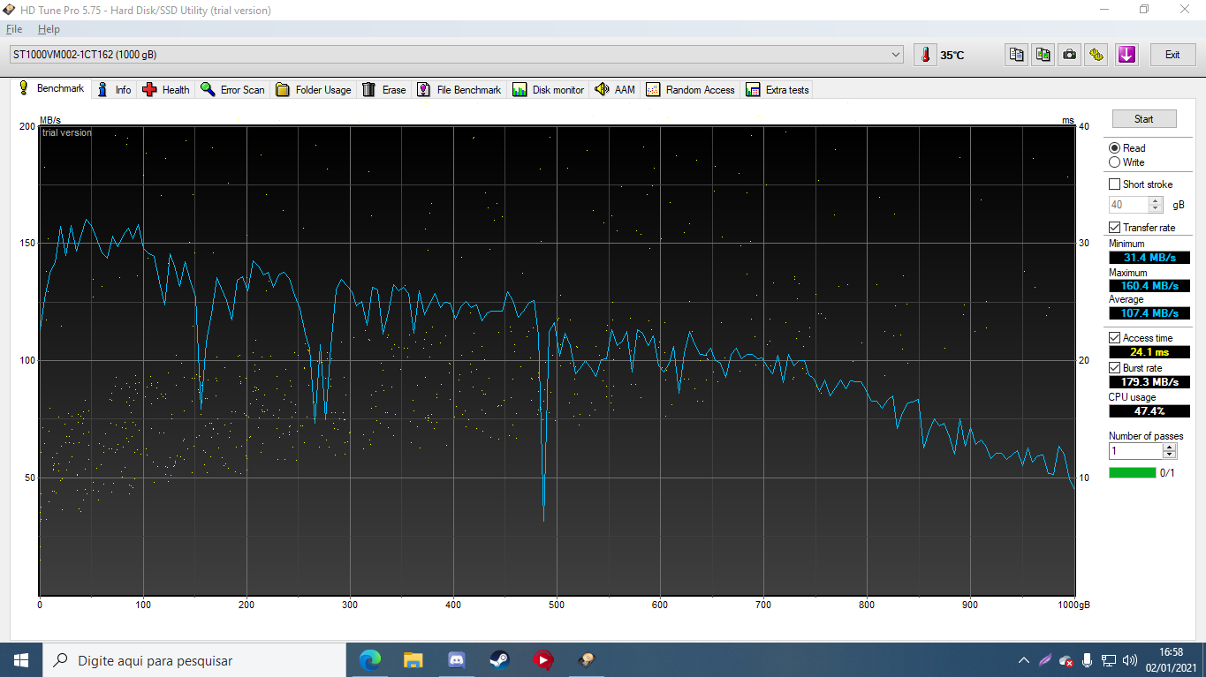Screen dimensions: 1206x677
Task: Open the network tray icon
Action: (1108, 660)
